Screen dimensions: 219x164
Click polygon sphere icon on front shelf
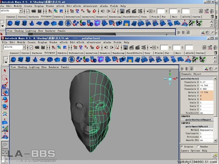[14, 59]
